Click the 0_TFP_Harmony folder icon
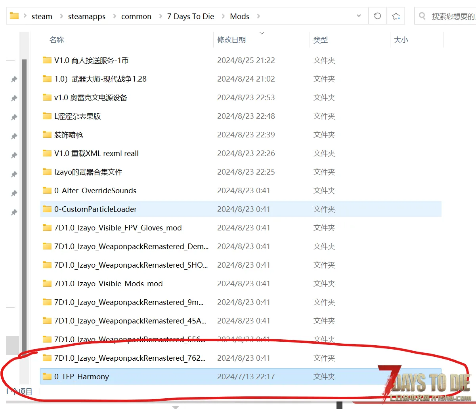476x409 pixels. (x=47, y=377)
